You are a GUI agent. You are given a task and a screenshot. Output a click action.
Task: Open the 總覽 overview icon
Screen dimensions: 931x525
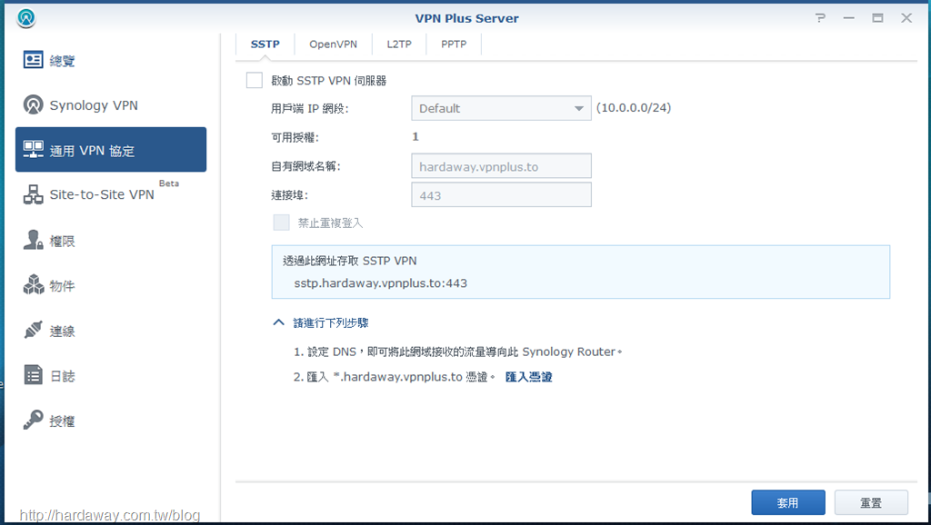tap(34, 60)
